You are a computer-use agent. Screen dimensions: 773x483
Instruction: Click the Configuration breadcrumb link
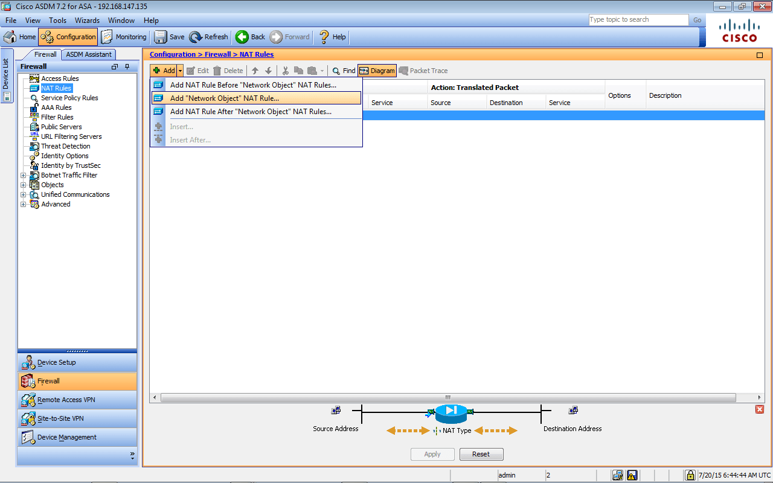click(173, 54)
